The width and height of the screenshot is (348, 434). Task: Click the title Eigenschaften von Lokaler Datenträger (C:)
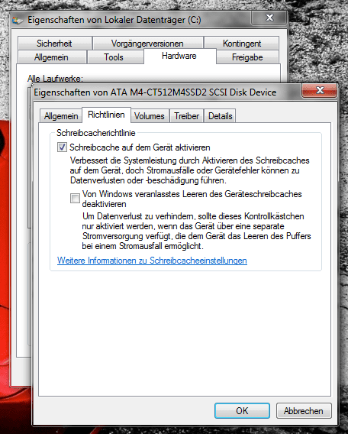coord(114,20)
